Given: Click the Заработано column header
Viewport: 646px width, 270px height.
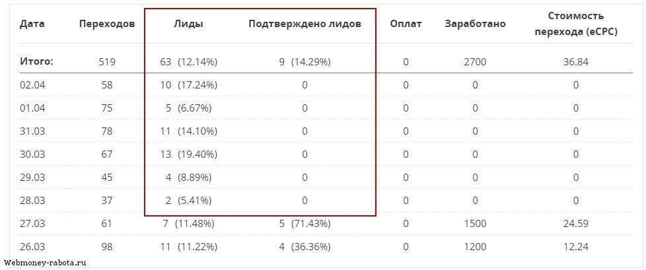Looking at the screenshot, I should 475,24.
